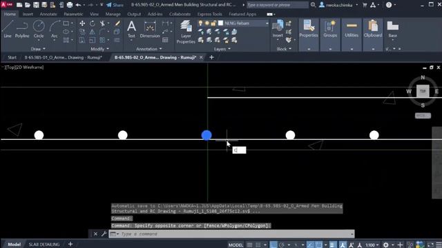The image size is (442, 248).
Task: Click the Plot printer icon
Action: (x=69, y=5)
